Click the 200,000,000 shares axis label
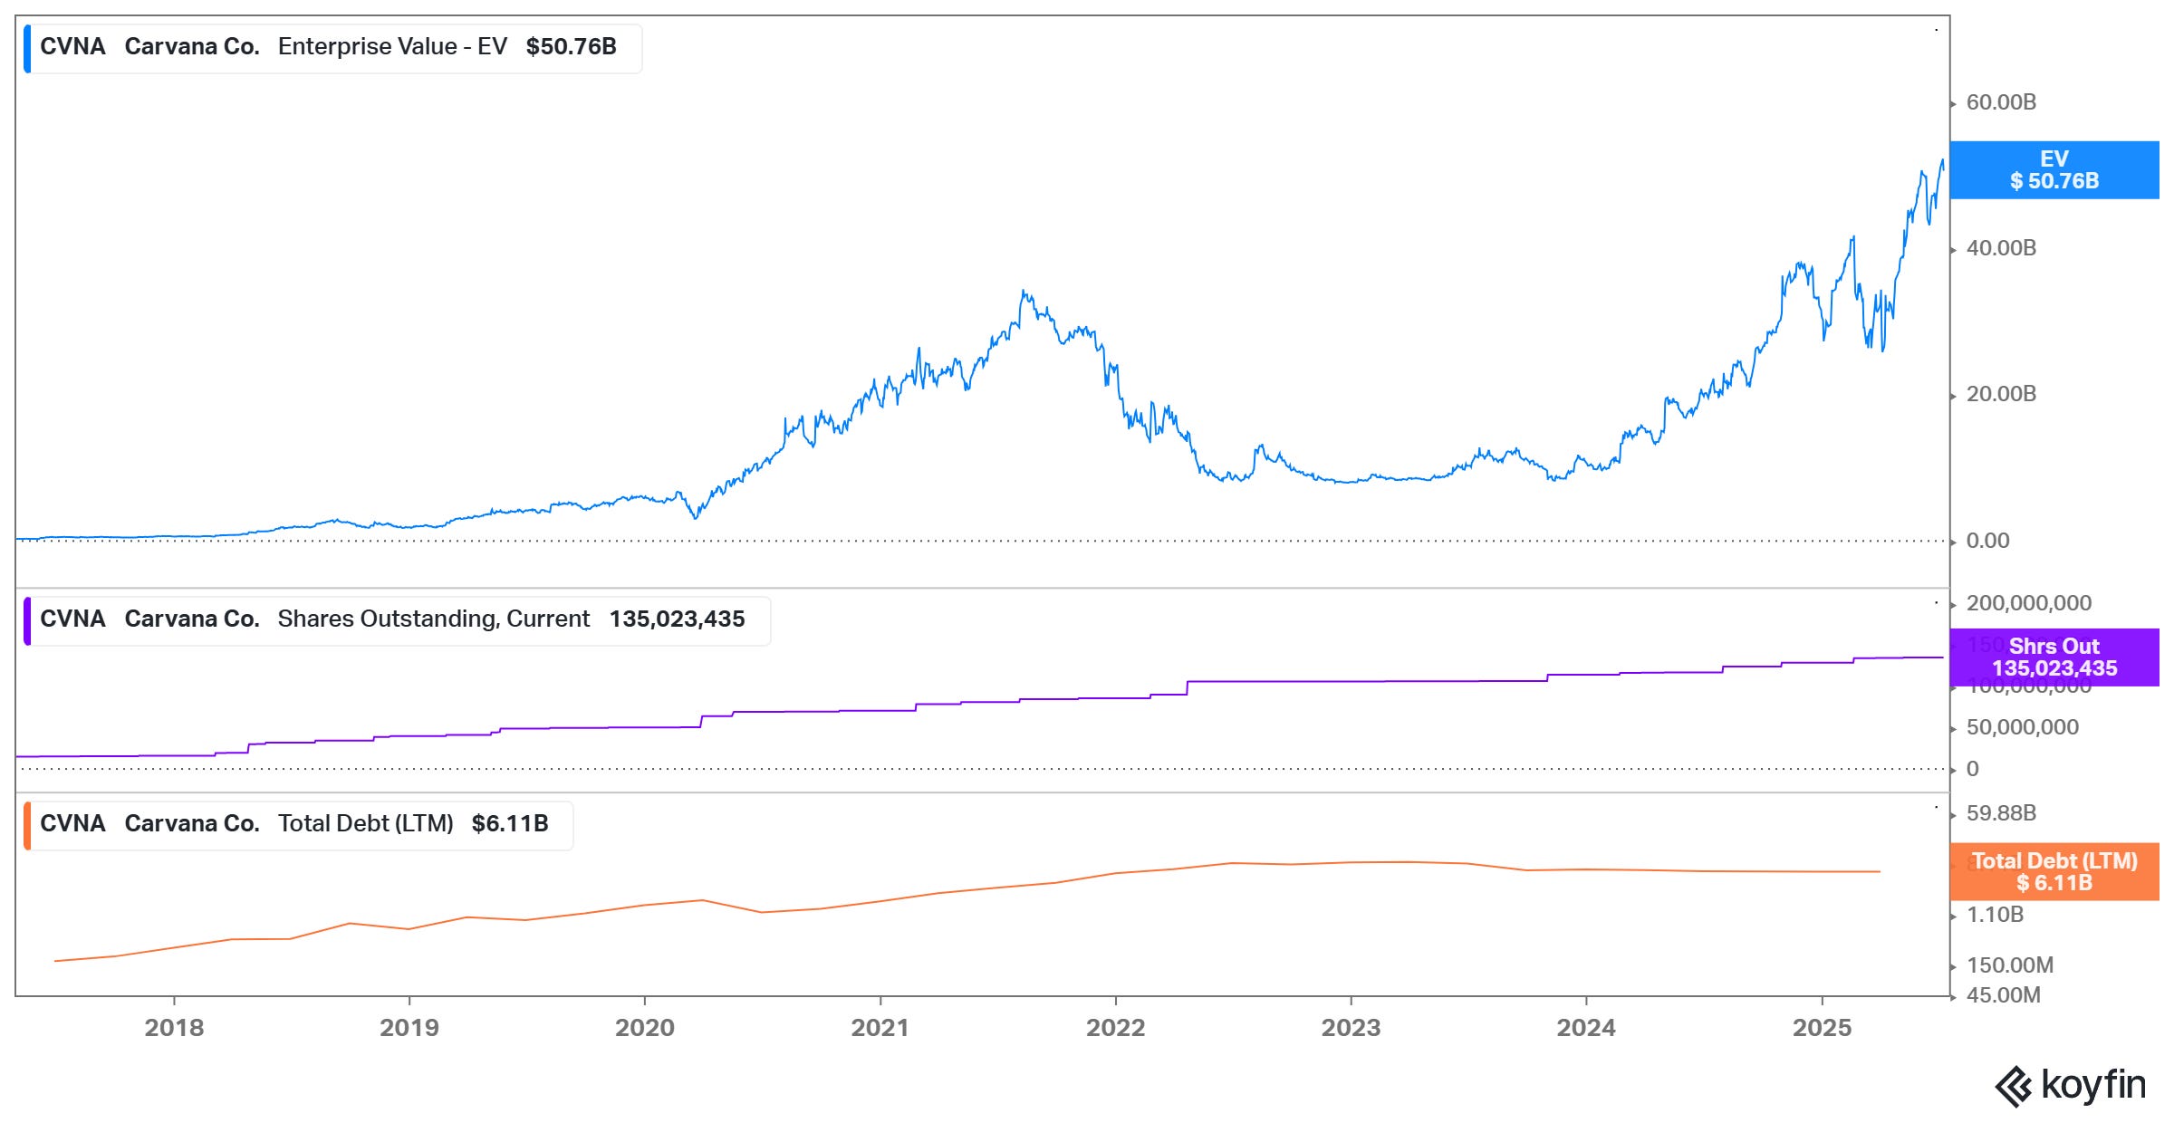Image resolution: width=2174 pixels, height=1123 pixels. [x=2028, y=603]
